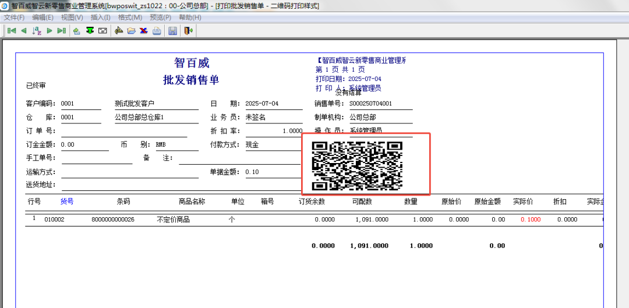Screen dimensions: 629x308
Task: Go to the first page toolbar icon
Action: [12, 30]
